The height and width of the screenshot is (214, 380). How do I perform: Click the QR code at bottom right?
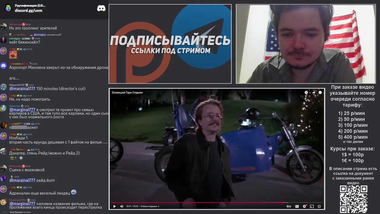pyautogui.click(x=353, y=199)
